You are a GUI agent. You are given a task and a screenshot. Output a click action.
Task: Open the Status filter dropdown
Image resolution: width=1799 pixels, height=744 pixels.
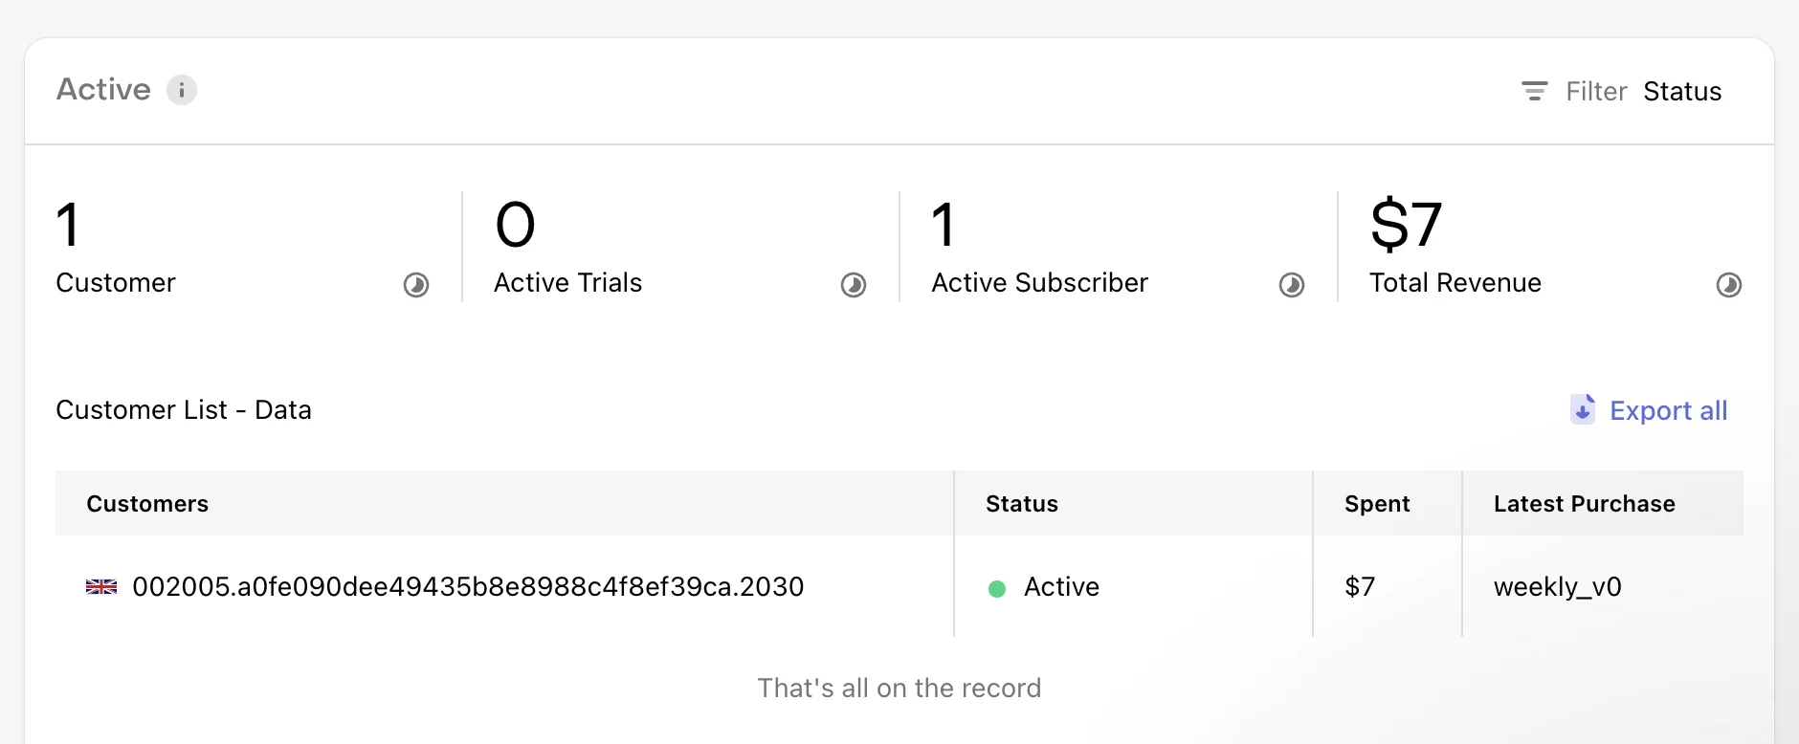click(1682, 92)
